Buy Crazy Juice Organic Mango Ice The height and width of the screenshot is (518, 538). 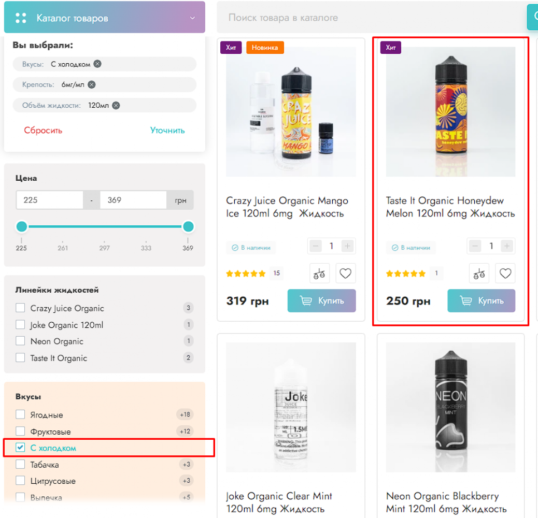pyautogui.click(x=322, y=301)
